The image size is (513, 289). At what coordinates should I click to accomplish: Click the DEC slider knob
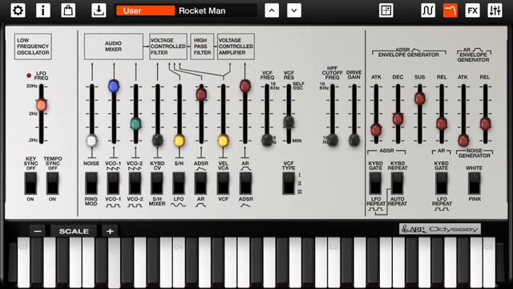pyautogui.click(x=398, y=119)
